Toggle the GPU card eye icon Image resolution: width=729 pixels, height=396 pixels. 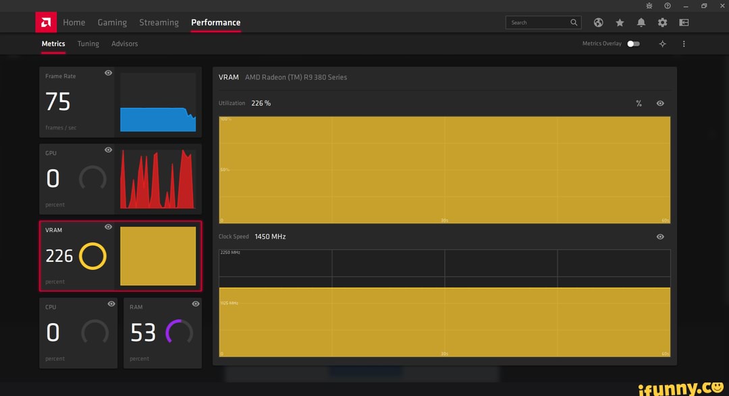108,150
